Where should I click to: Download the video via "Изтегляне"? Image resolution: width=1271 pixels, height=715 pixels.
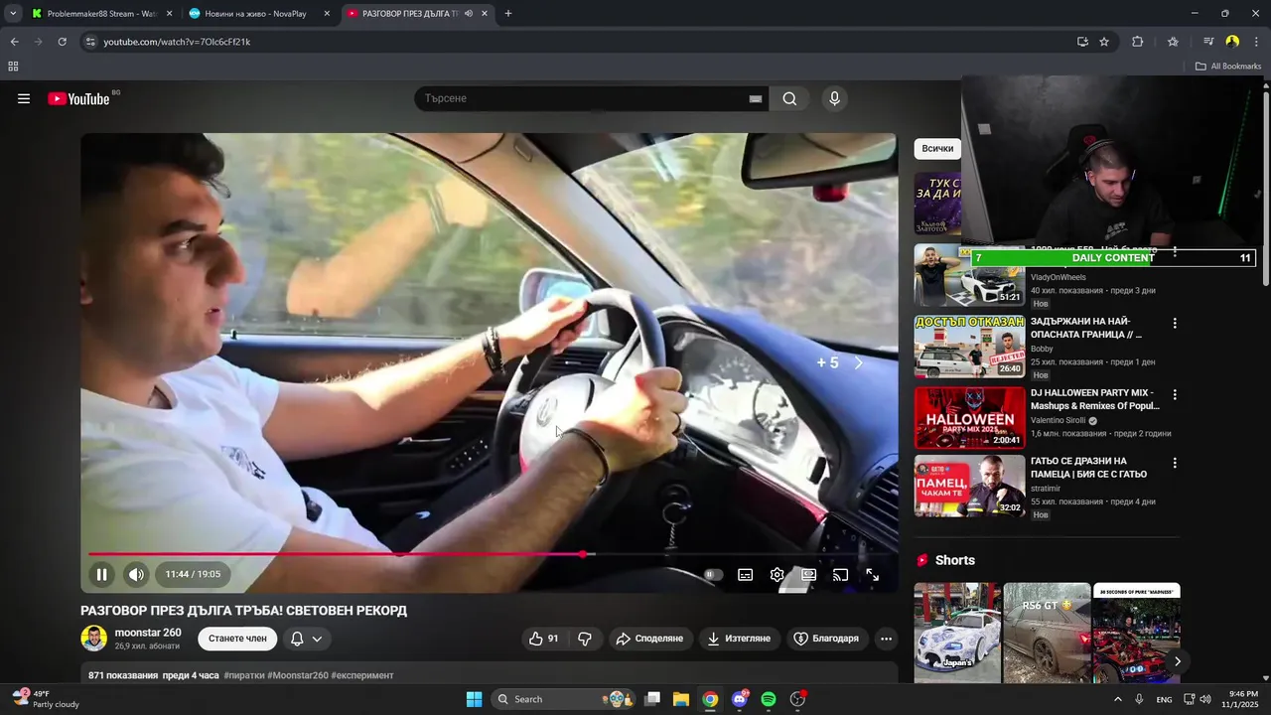pos(739,639)
